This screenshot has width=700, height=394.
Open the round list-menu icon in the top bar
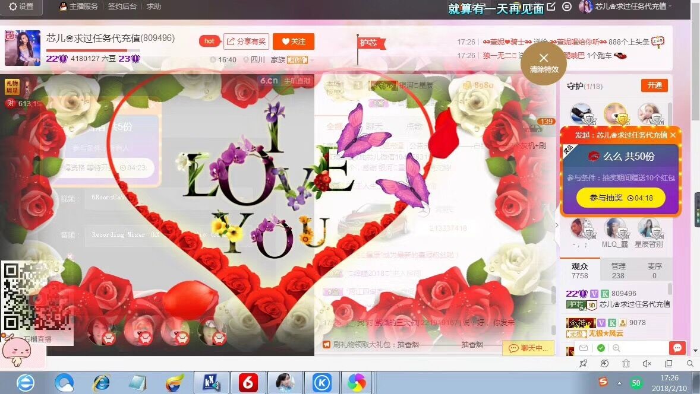567,7
